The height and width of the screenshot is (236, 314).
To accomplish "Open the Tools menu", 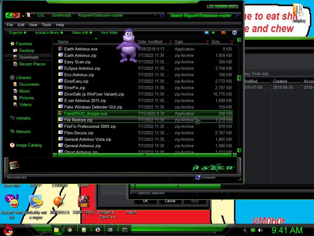I will tap(47, 25).
